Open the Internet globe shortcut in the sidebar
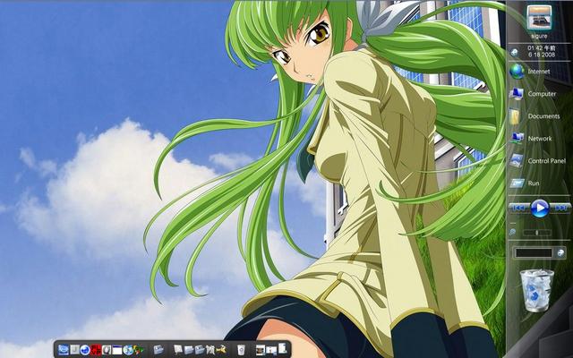The height and width of the screenshot is (358, 573). click(517, 72)
